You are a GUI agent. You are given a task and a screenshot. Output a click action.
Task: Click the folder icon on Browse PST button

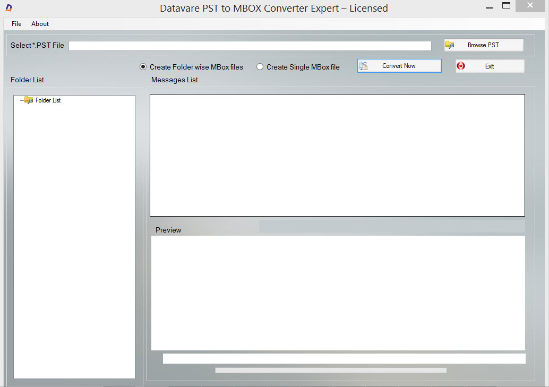(450, 45)
